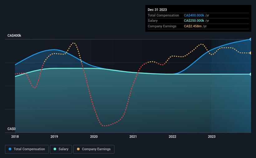The width and height of the screenshot is (256, 158).
Task: Click the Company Earnings tooltip label
Action: (x=162, y=26)
